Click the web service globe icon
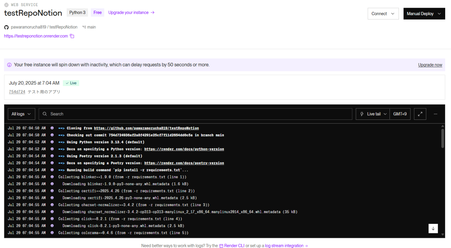The width and height of the screenshot is (451, 248). click(x=6, y=5)
